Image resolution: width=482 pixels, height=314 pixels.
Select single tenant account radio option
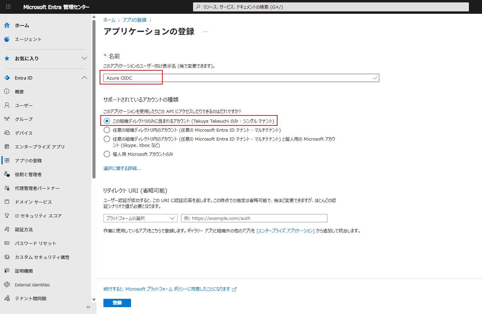click(x=107, y=121)
